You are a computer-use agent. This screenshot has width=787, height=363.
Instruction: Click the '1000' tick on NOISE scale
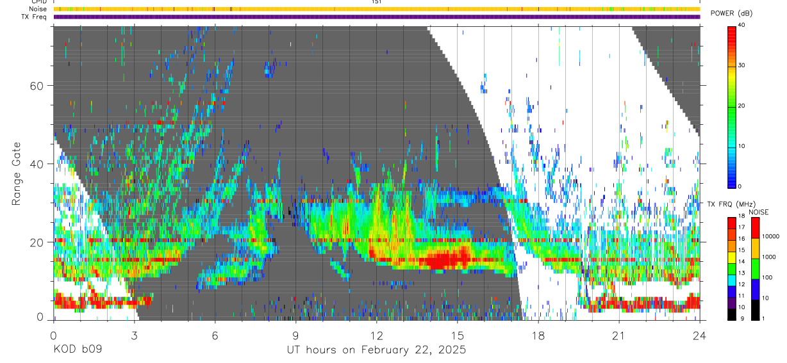click(x=770, y=257)
